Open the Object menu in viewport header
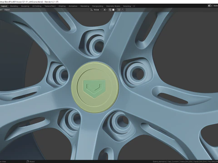The width and height of the screenshot is (218, 163). [7, 10]
